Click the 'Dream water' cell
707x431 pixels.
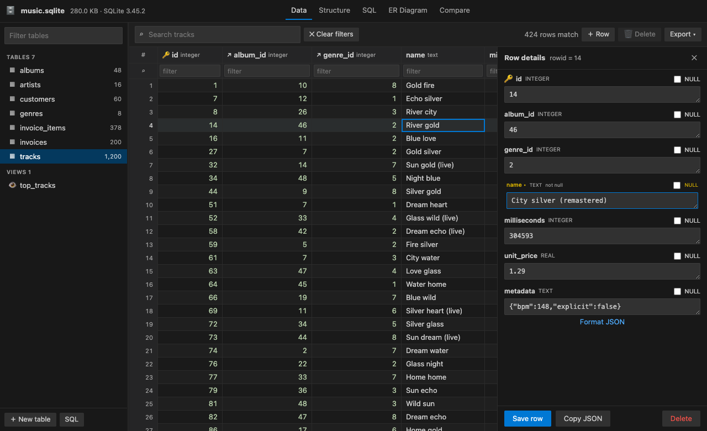[x=443, y=351]
